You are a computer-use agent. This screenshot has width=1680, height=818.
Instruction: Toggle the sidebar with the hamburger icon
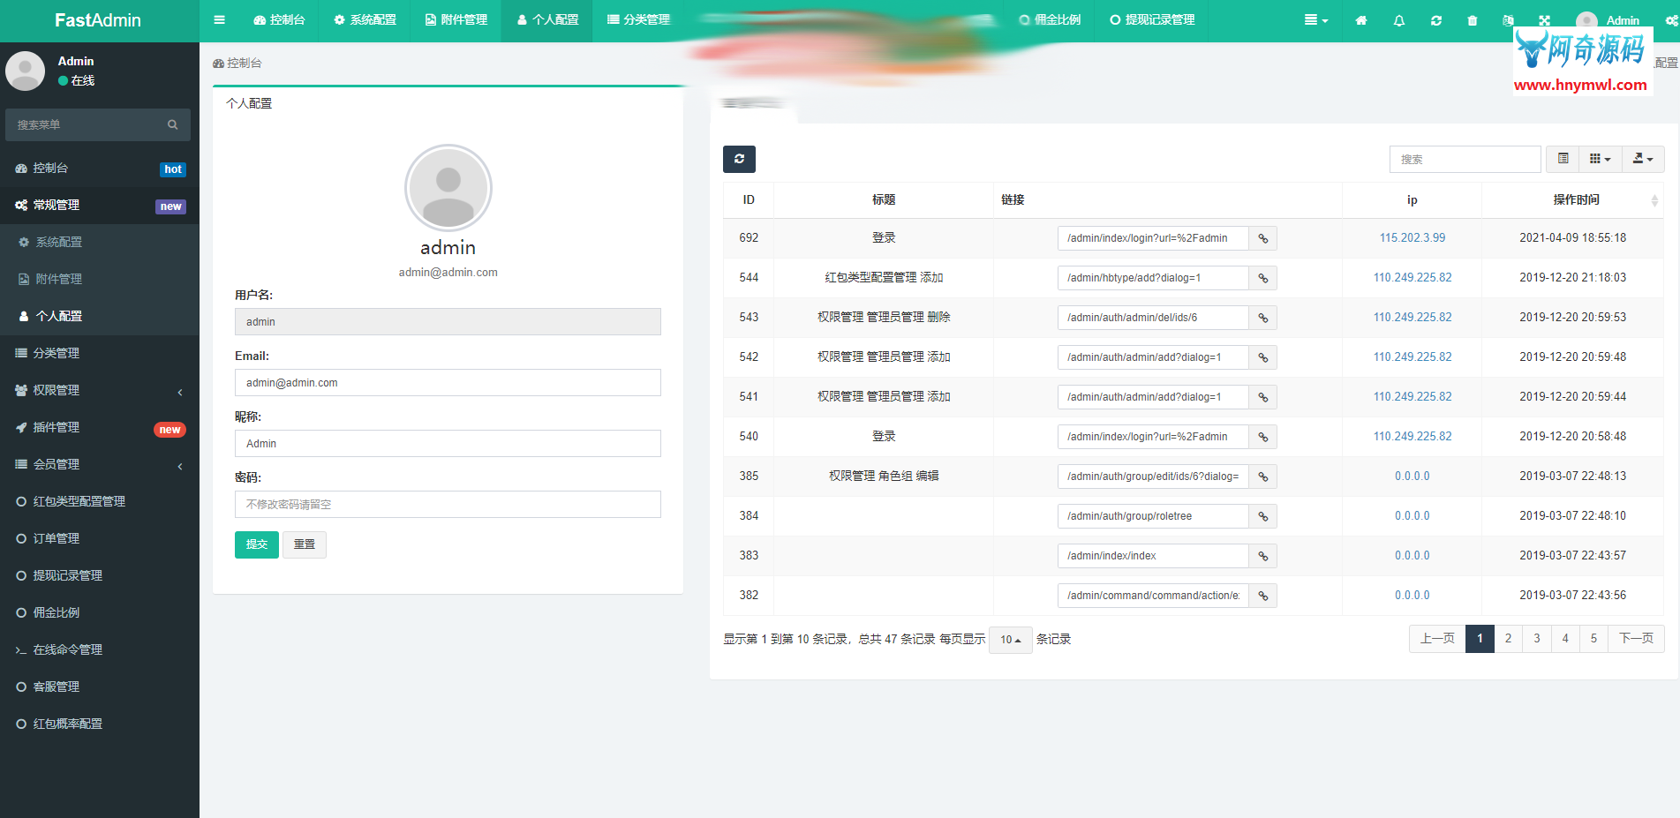click(x=219, y=19)
